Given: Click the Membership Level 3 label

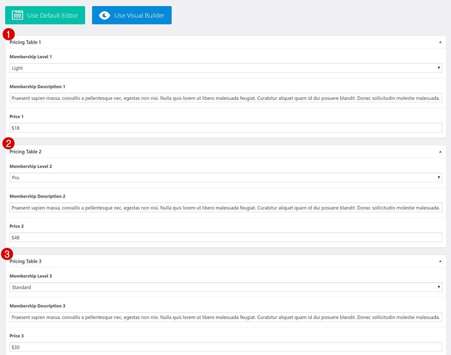Looking at the screenshot, I should tap(30, 276).
